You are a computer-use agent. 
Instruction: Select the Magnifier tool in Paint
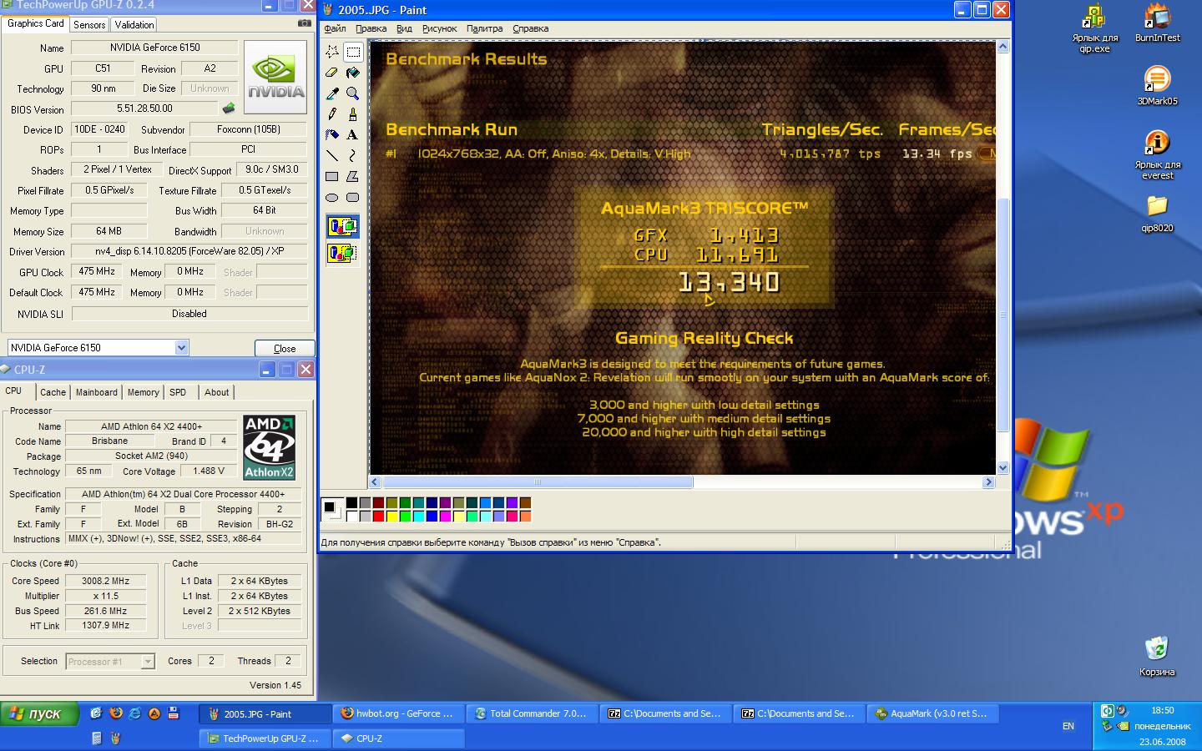point(353,93)
